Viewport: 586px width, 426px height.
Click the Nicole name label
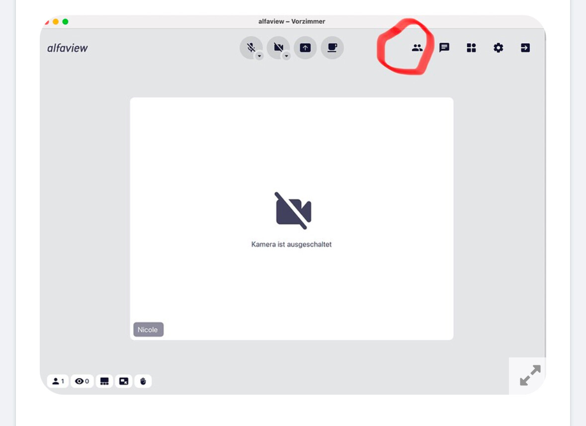coord(148,330)
